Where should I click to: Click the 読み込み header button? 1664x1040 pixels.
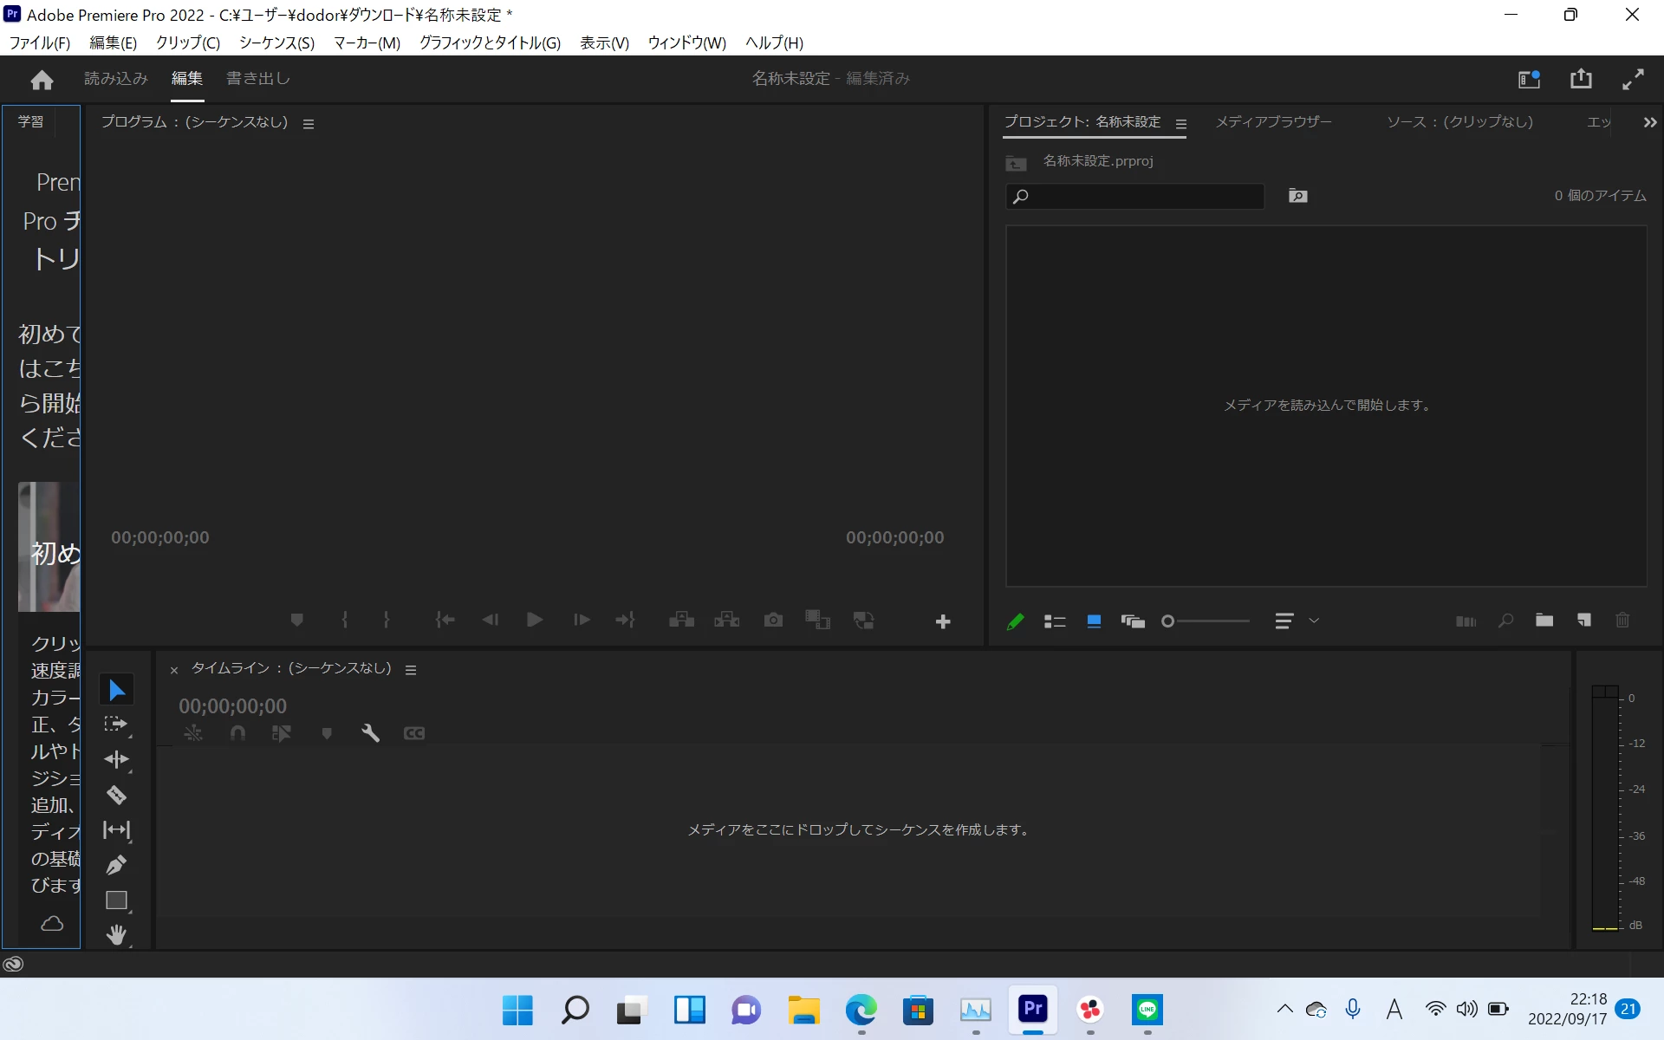pos(116,78)
